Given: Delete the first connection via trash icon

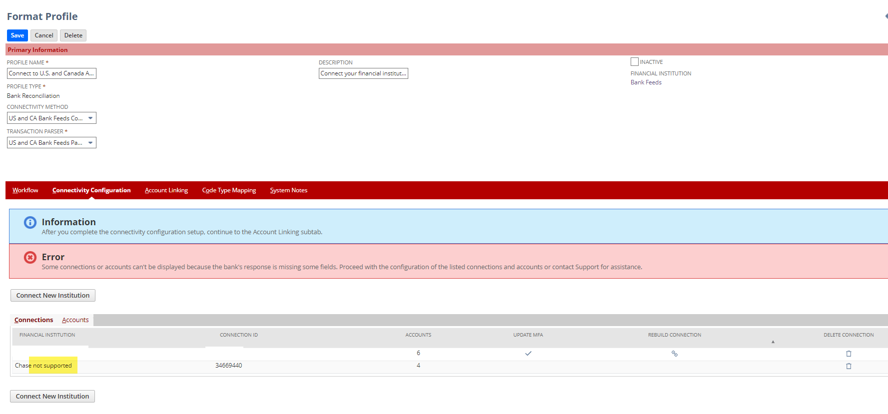Looking at the screenshot, I should 849,353.
